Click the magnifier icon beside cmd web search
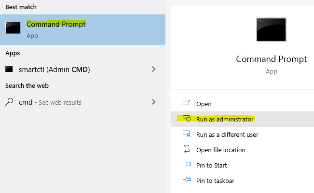The height and width of the screenshot is (193, 314). click(x=9, y=102)
